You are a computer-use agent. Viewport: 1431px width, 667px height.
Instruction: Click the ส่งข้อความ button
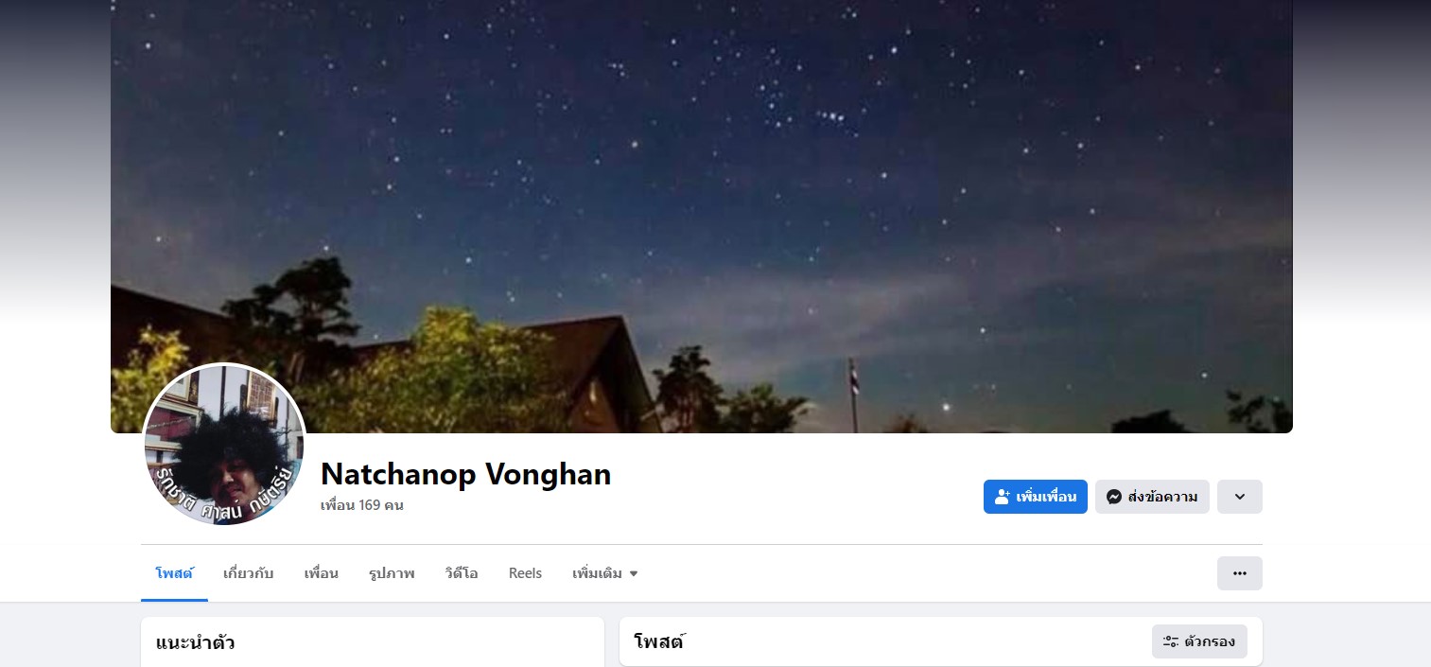[1152, 497]
